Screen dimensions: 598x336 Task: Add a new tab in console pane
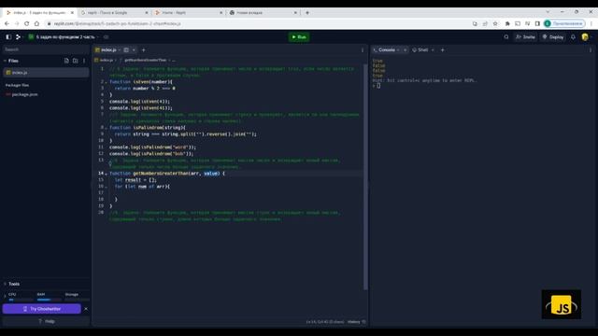(442, 49)
